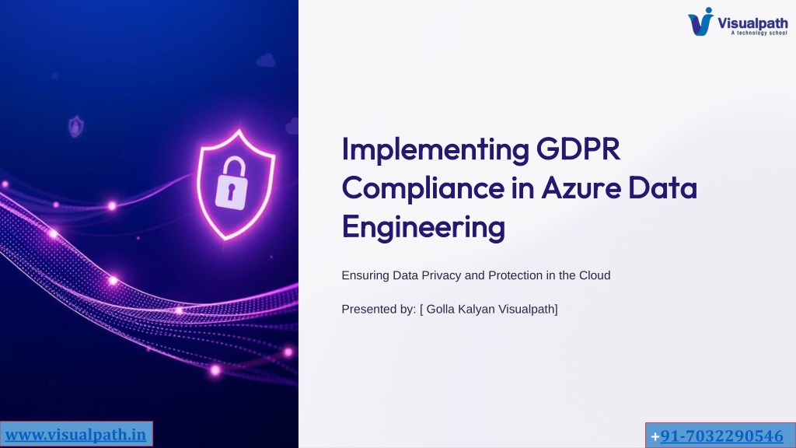The height and width of the screenshot is (448, 796).
Task: Select 'Presented by: [ Golla Kalyan Visualpath]' line
Action: pyautogui.click(x=449, y=309)
